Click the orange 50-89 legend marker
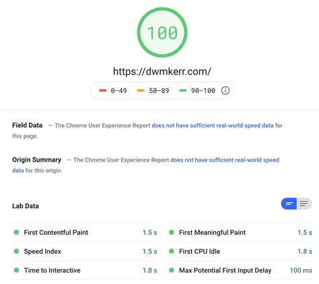The height and width of the screenshot is (284, 319). [x=141, y=90]
